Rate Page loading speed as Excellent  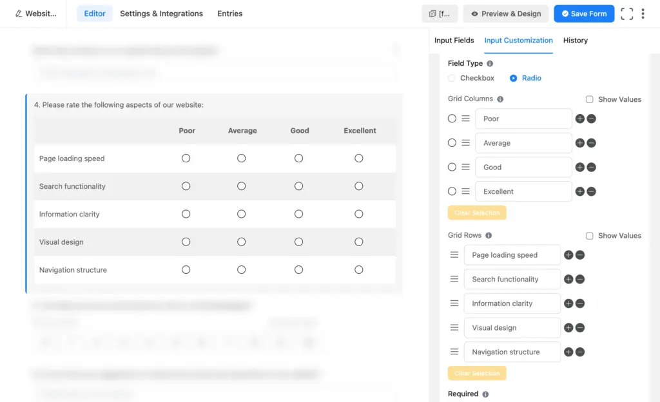pos(358,158)
